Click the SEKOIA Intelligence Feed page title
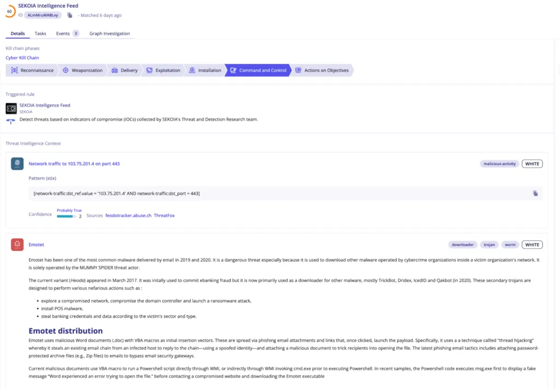The width and height of the screenshot is (560, 389). pos(48,5)
